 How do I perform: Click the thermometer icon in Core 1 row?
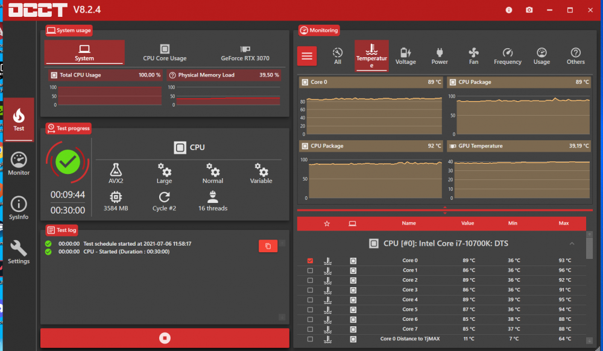pos(327,270)
